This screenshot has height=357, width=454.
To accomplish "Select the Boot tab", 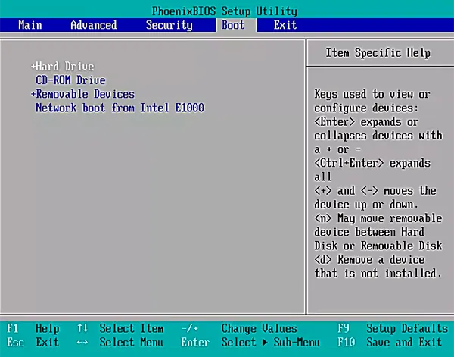I will point(233,25).
